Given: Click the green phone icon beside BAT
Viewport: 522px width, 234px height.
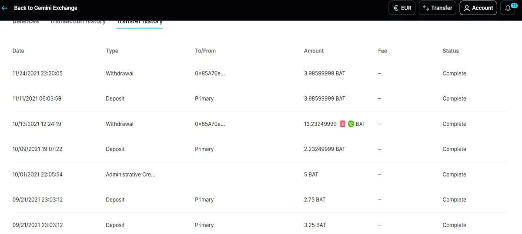Looking at the screenshot, I should click(351, 124).
